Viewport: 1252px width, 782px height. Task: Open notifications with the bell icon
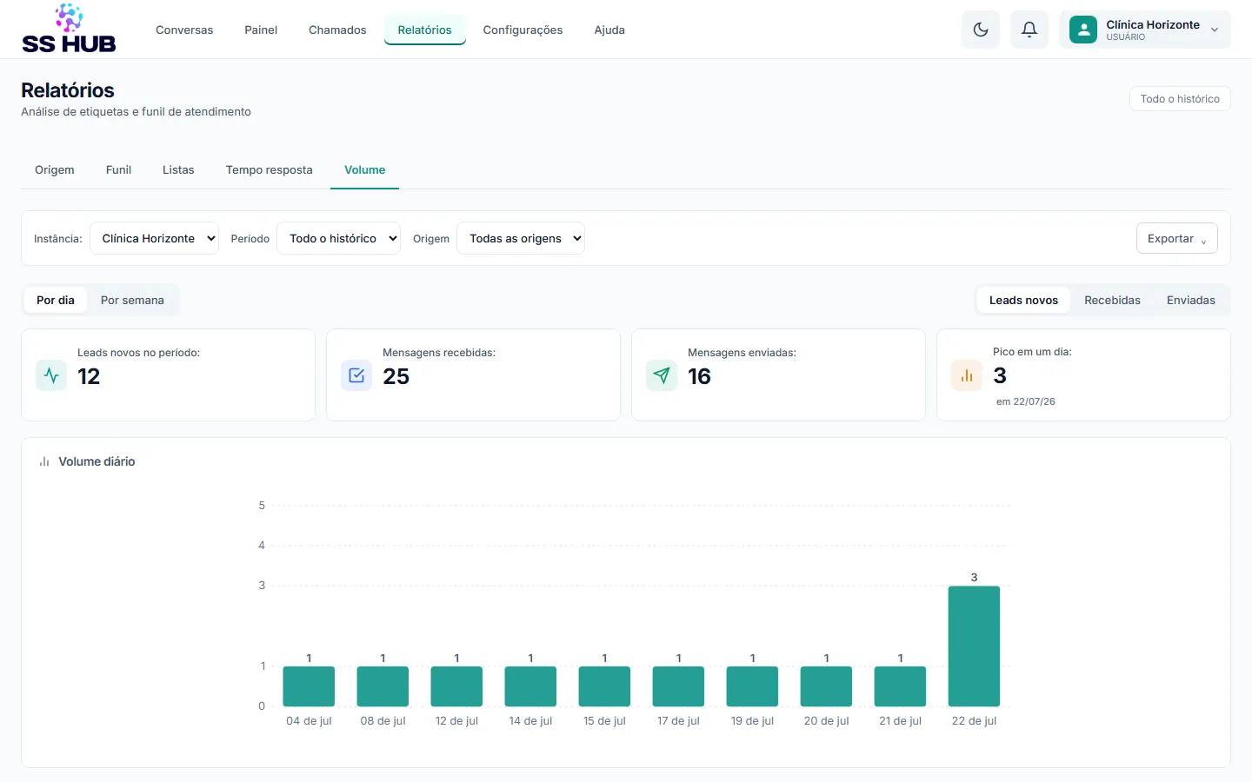pyautogui.click(x=1029, y=30)
